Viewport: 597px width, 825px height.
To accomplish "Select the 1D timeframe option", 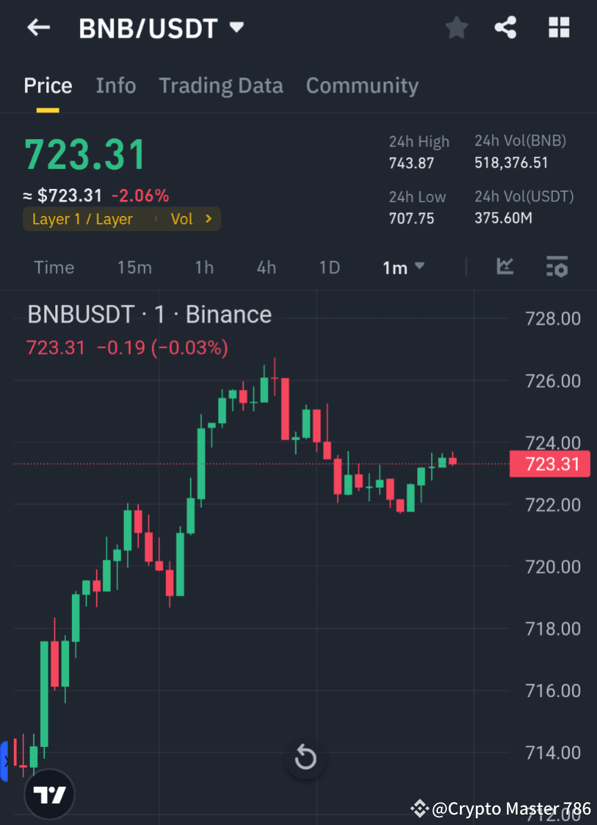I will 329,267.
